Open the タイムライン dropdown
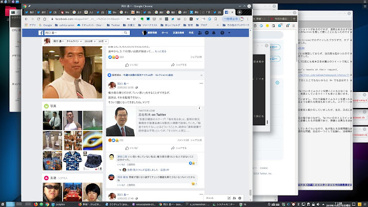 click(x=74, y=41)
